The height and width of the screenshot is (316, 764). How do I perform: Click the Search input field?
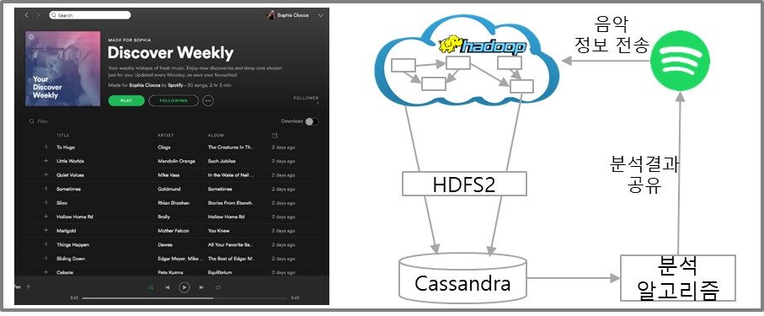click(89, 16)
